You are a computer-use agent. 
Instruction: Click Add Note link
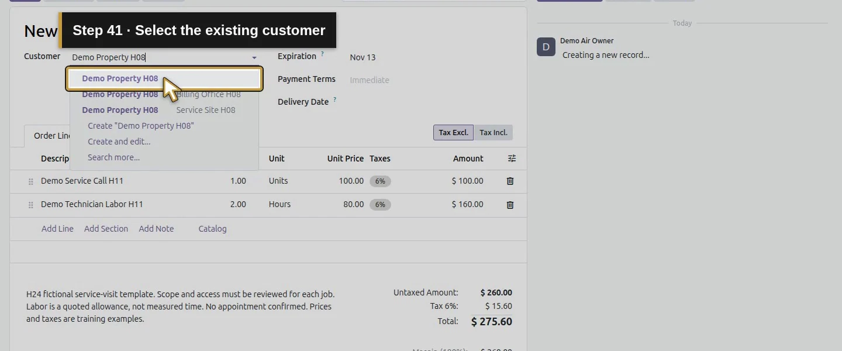pos(156,229)
